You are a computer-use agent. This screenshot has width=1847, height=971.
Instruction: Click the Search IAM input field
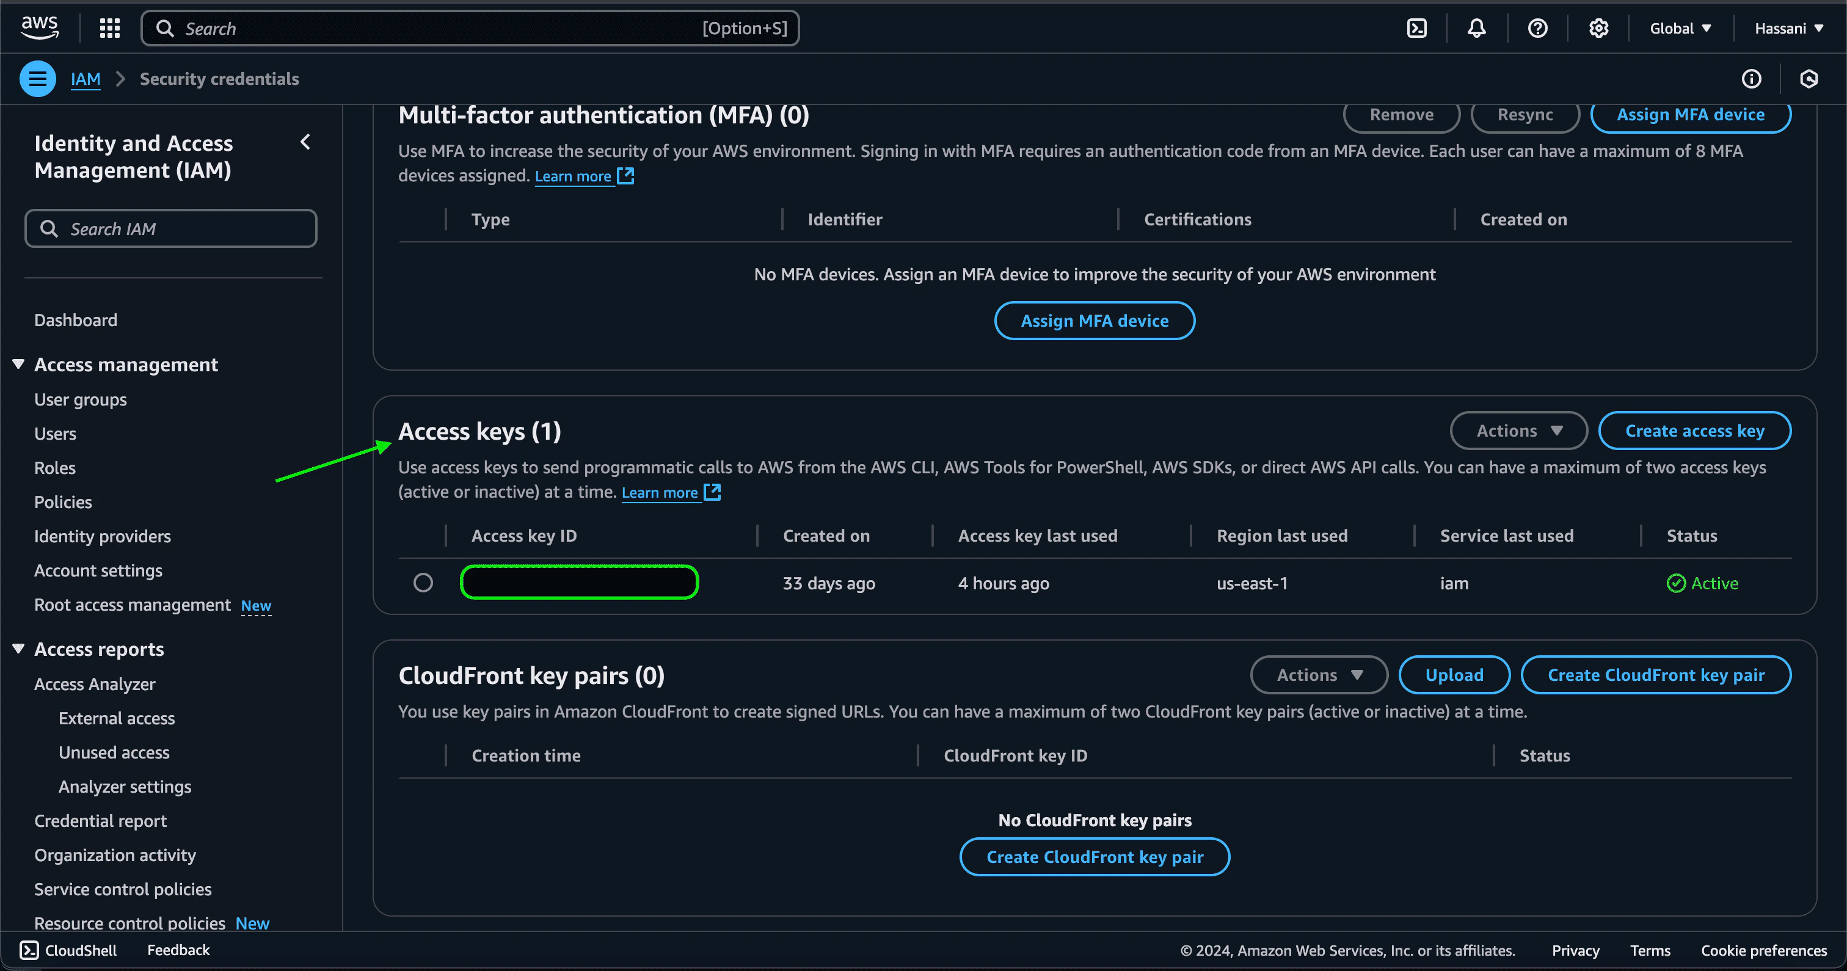click(170, 229)
